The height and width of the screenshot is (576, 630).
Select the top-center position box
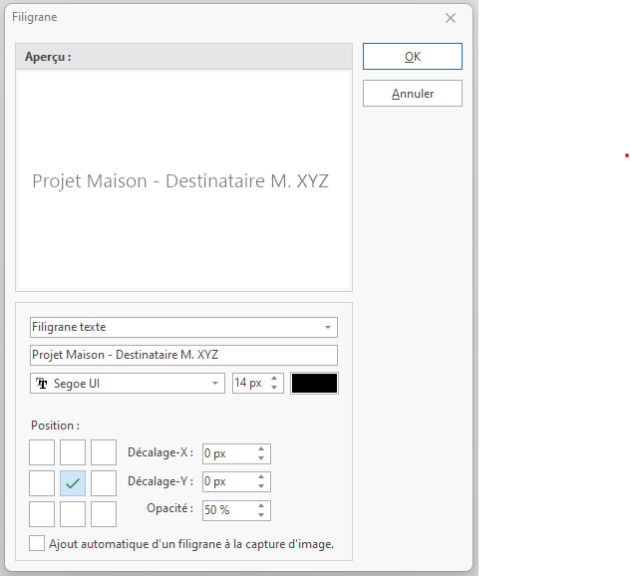[x=73, y=452]
